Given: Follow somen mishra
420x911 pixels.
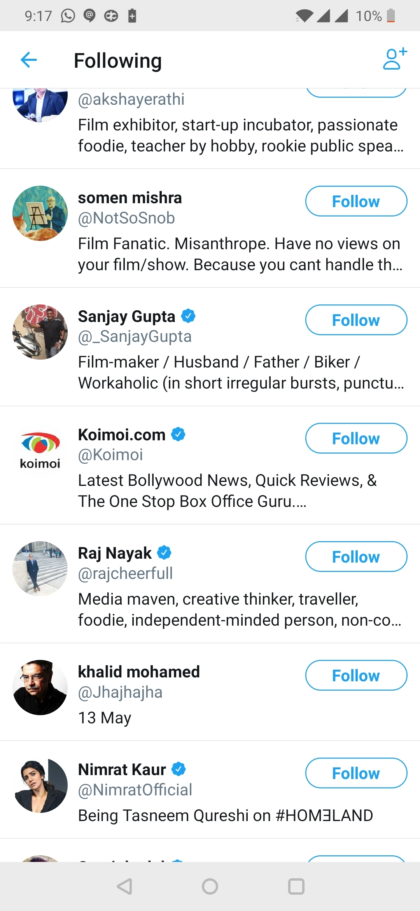Looking at the screenshot, I should click(356, 201).
